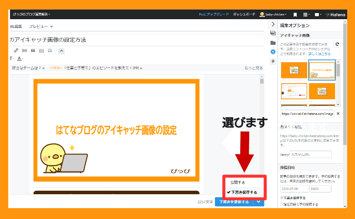Open the services grid icon menu

306,14
